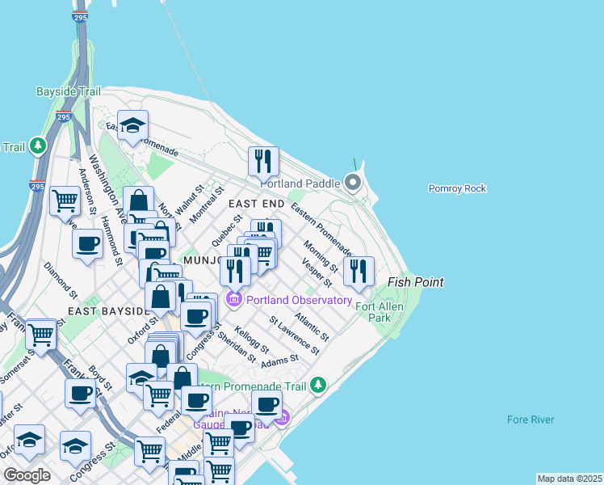The height and width of the screenshot is (485, 604).
Task: Click the Fort Allen Park label
Action: (380, 312)
